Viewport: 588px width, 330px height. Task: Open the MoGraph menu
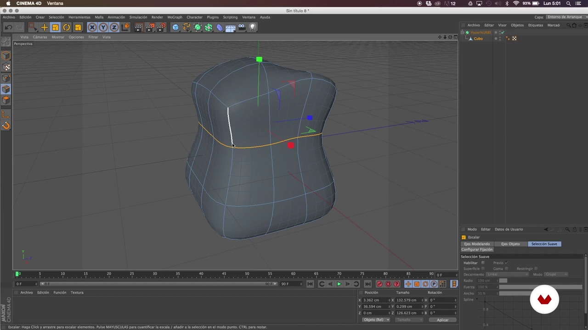(175, 17)
